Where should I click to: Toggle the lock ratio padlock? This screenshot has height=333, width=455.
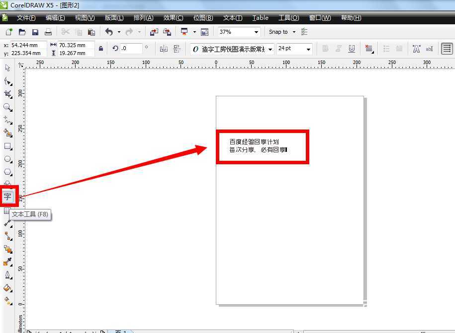click(x=101, y=49)
